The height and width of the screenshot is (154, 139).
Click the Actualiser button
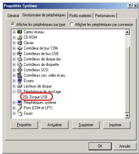pyautogui.click(x=55, y=125)
